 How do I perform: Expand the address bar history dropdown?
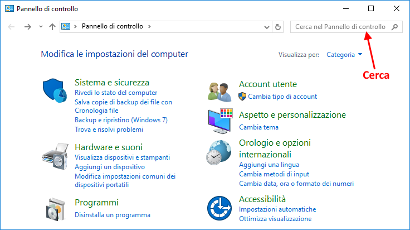[x=266, y=27]
